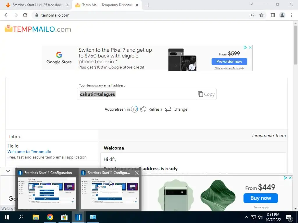Viewport: 298px width, 223px height.
Task: Open Microsoft Store from the taskbar
Action: point(64,217)
